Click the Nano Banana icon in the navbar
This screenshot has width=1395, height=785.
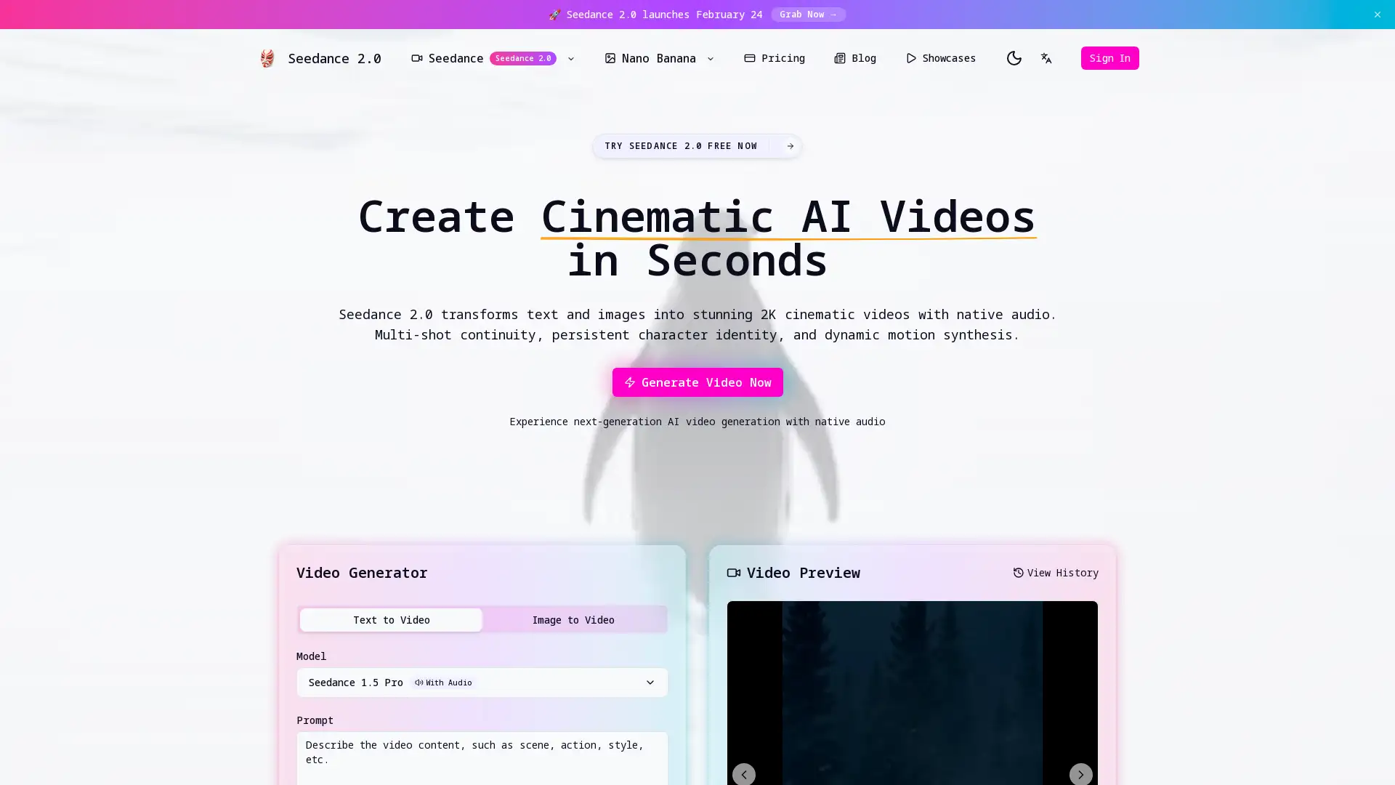(610, 58)
